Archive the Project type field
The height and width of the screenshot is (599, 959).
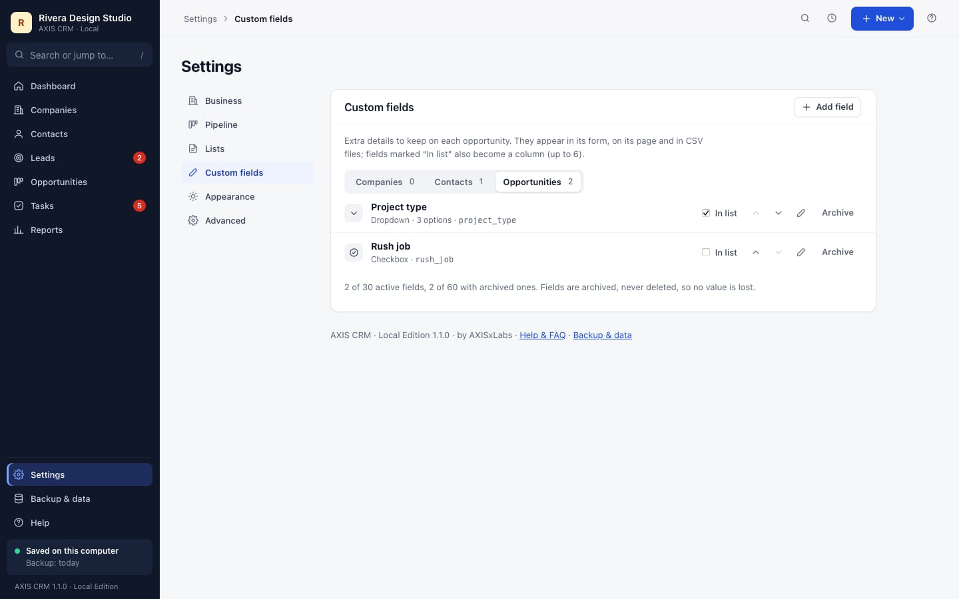(x=838, y=213)
